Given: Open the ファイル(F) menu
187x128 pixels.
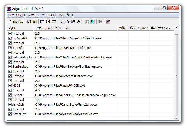Looking at the screenshot, I should point(17,15).
